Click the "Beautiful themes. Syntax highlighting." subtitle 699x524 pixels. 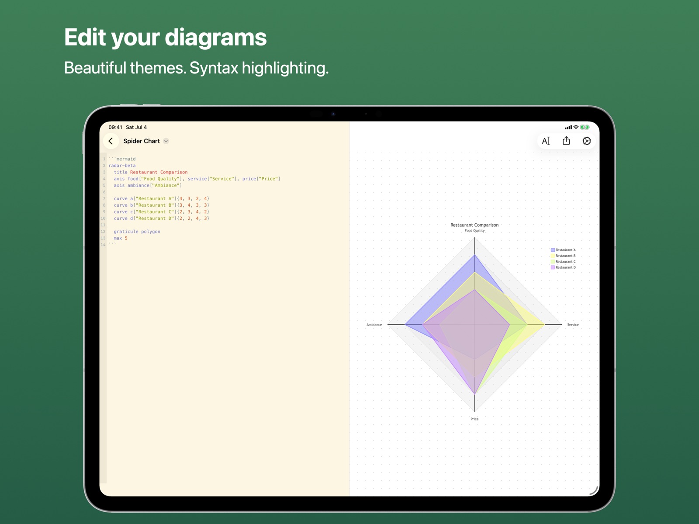[196, 68]
